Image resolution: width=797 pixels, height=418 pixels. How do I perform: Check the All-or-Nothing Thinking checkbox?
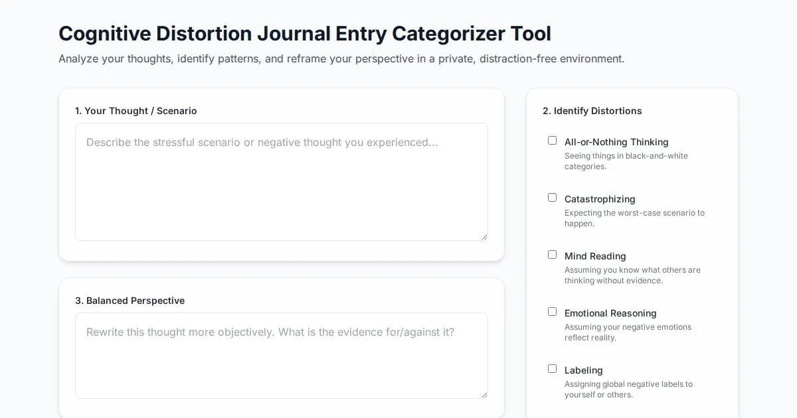[x=552, y=141]
